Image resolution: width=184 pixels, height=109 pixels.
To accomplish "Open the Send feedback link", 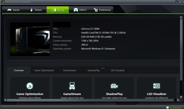I will point(175,108).
